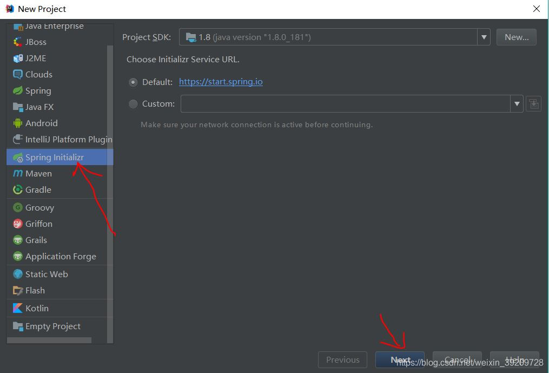Expand the Custom URL history dropdown arrow
Viewport: 549px width, 373px height.
[x=517, y=104]
